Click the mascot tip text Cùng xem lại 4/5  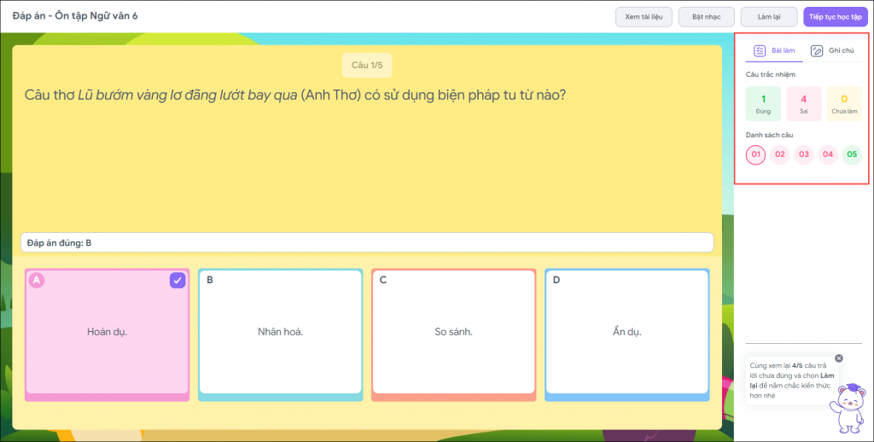(x=791, y=380)
